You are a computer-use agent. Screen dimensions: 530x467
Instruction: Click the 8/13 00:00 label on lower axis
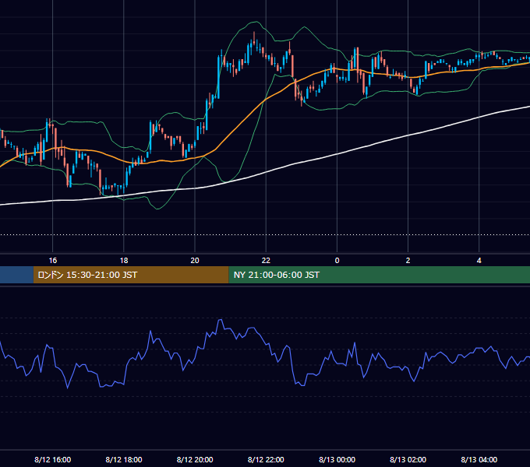point(337,459)
